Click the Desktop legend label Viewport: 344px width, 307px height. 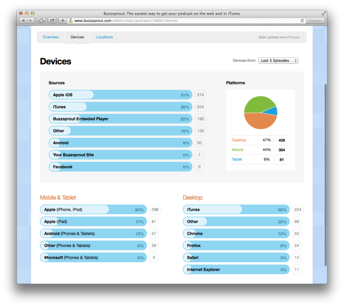point(239,140)
